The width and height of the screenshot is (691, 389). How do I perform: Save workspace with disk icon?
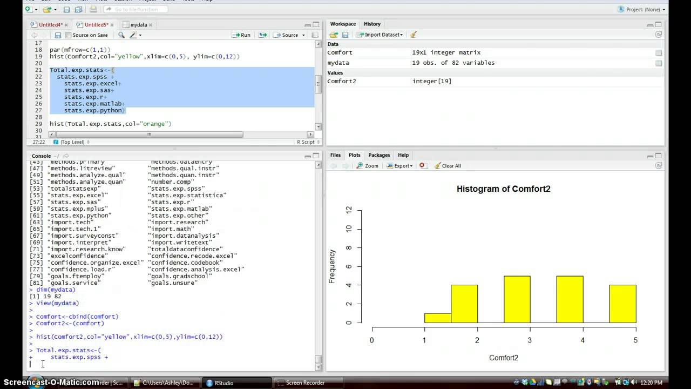pyautogui.click(x=345, y=35)
